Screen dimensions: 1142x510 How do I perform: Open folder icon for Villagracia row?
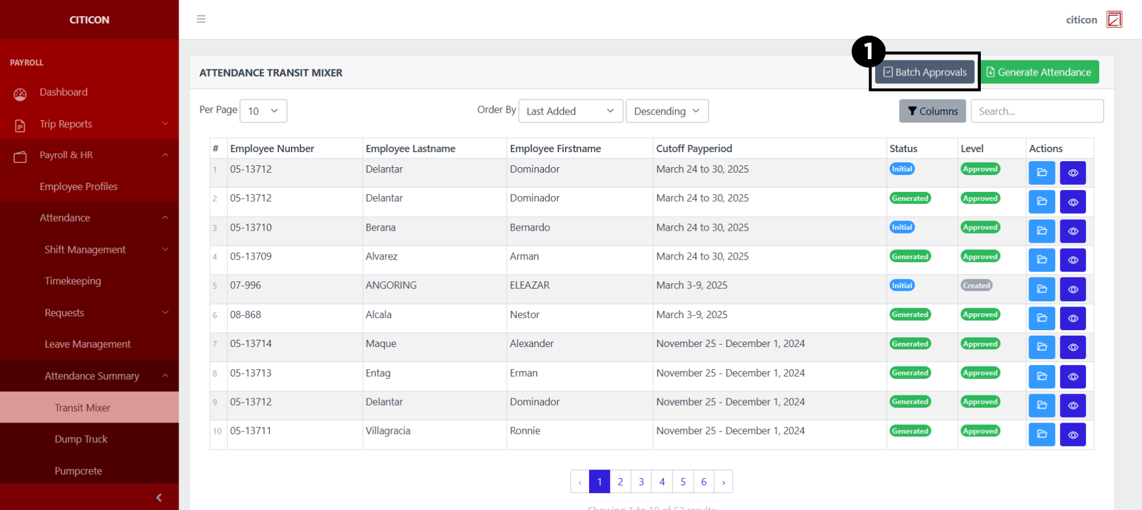coord(1041,435)
